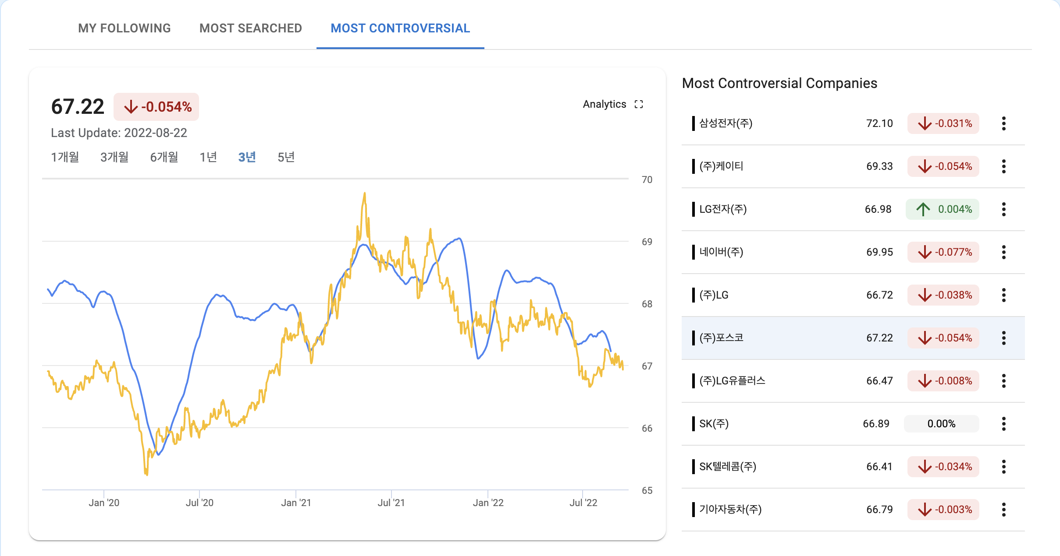This screenshot has width=1060, height=556.
Task: Switch chart range to 5년
Action: (x=286, y=157)
